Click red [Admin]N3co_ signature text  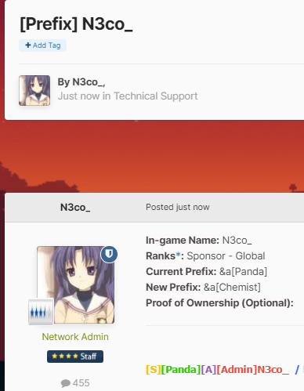[253, 370]
